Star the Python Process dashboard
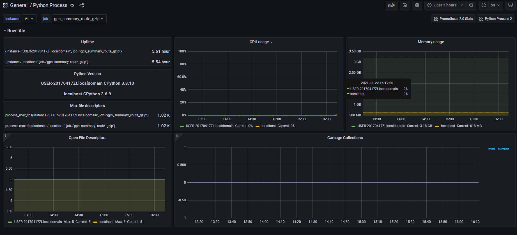The width and height of the screenshot is (517, 235). pos(72,5)
